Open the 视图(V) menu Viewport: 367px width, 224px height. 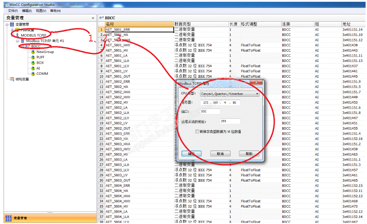click(41, 11)
